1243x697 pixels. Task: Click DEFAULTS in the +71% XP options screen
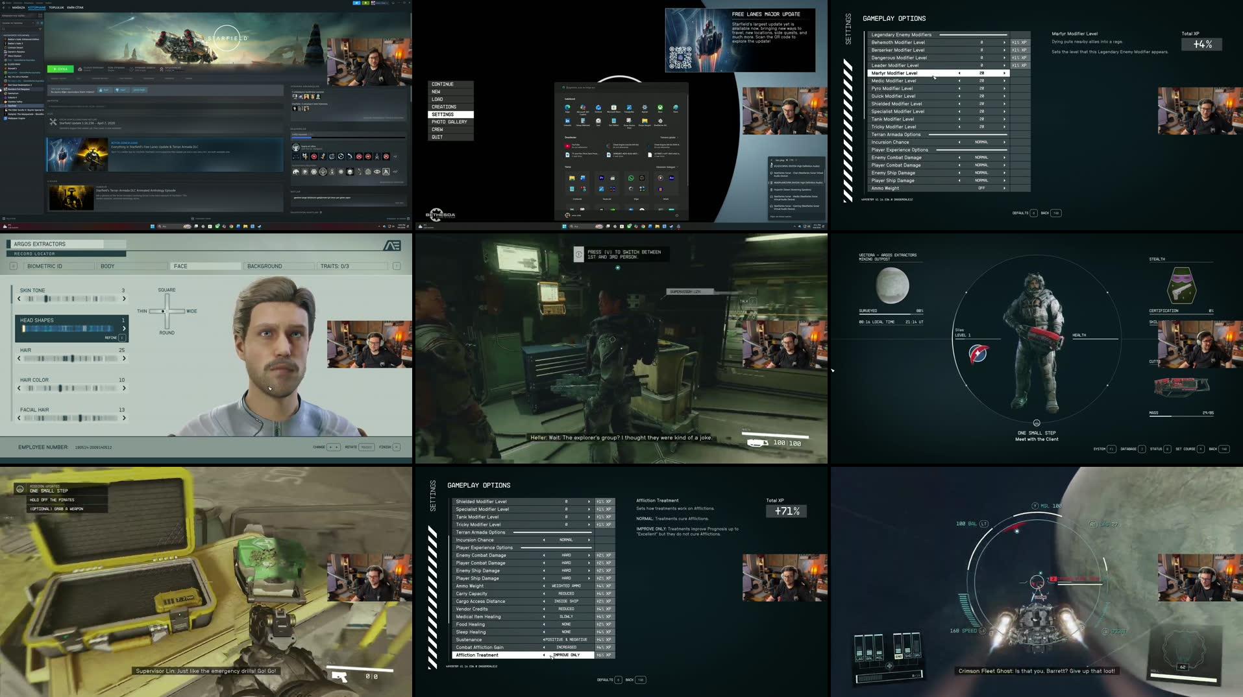click(609, 680)
